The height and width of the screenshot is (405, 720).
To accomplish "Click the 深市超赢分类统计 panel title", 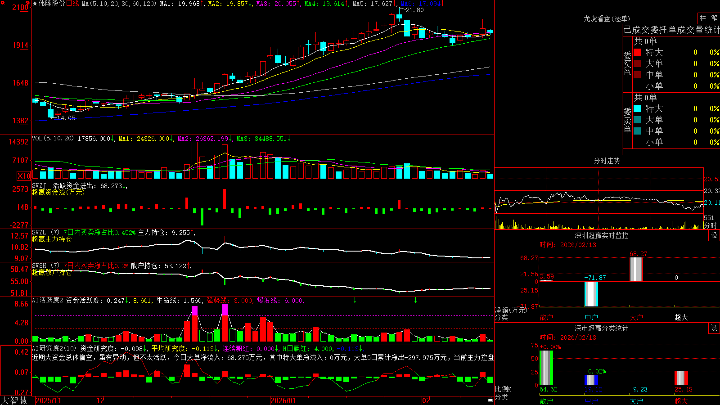I will (x=602, y=328).
